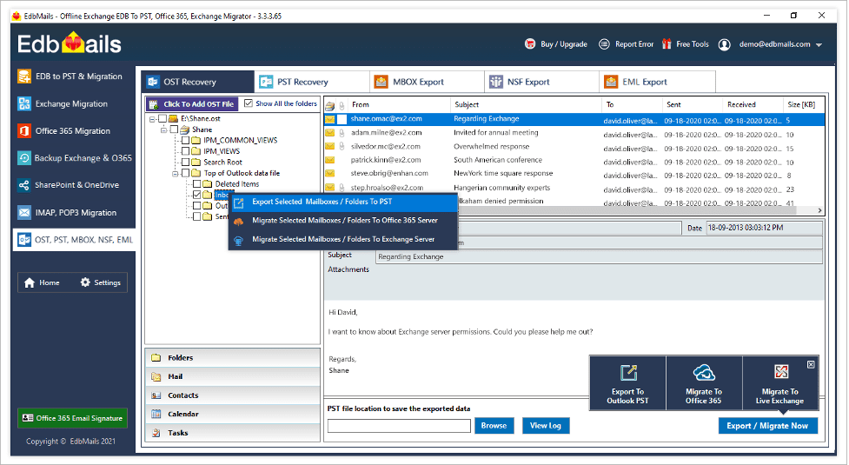The height and width of the screenshot is (465, 849).
Task: Open the NSF Export tab
Action: (x=542, y=82)
